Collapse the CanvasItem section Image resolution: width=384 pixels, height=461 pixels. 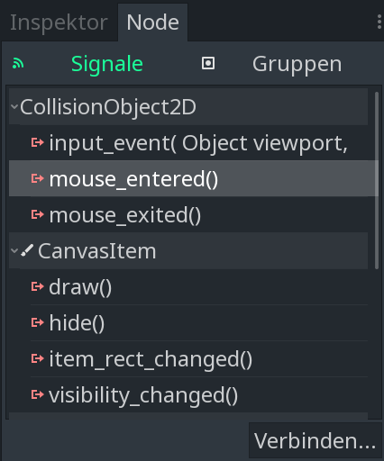click(14, 250)
